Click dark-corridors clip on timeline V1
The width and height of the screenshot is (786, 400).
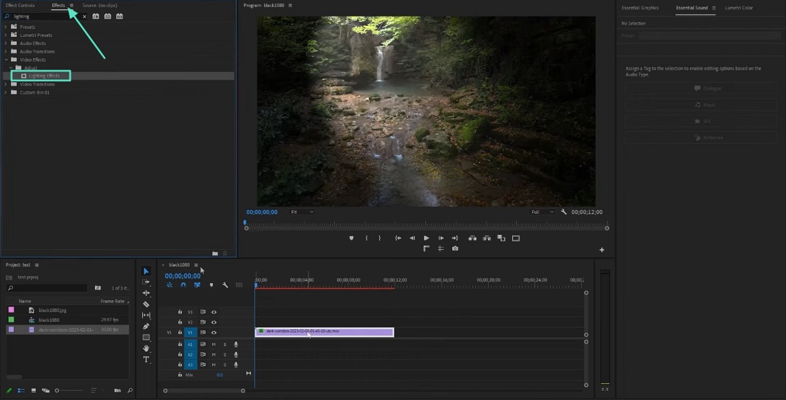click(324, 332)
